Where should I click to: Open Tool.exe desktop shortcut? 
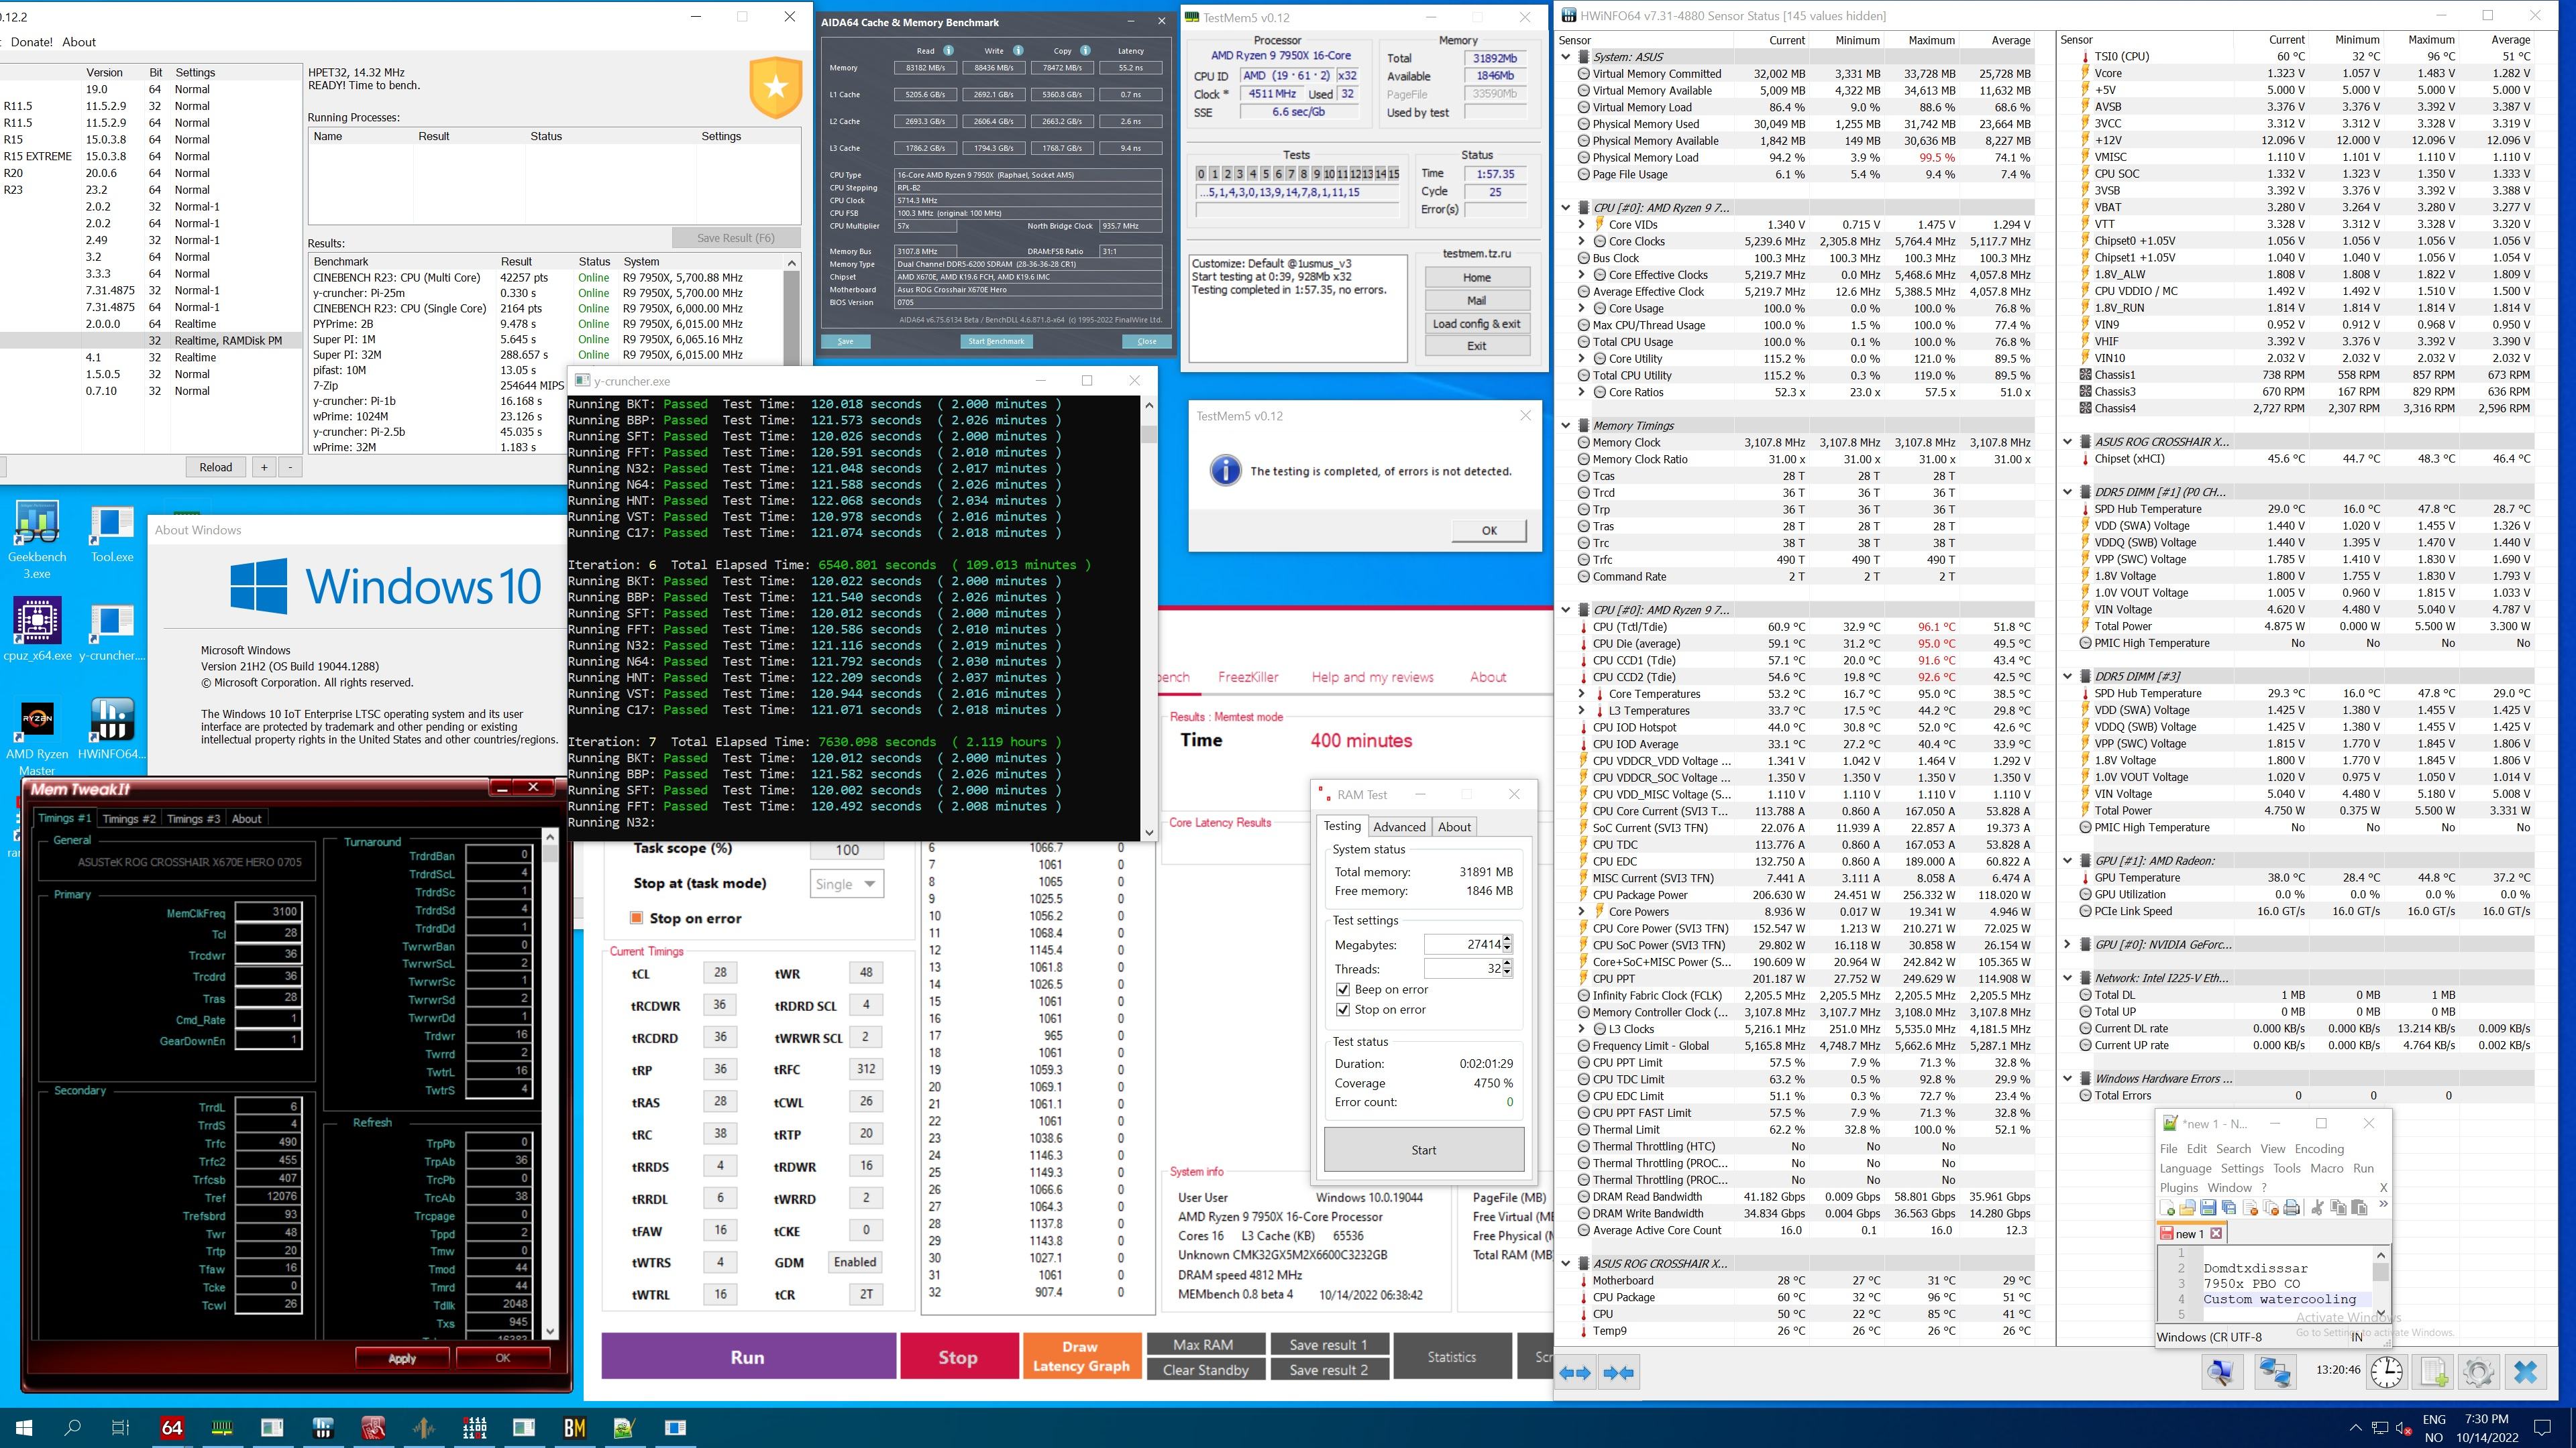[112, 535]
